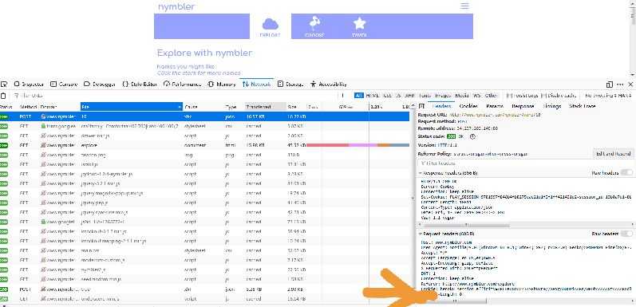Pause or resume network recording
Image resolution: width=636 pixels, height=307 pixels.
(x=343, y=96)
